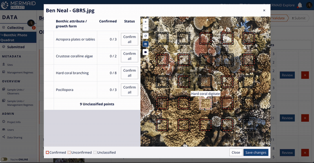
Task: Open Management Regimes under Metadata
Action: pos(20,72)
